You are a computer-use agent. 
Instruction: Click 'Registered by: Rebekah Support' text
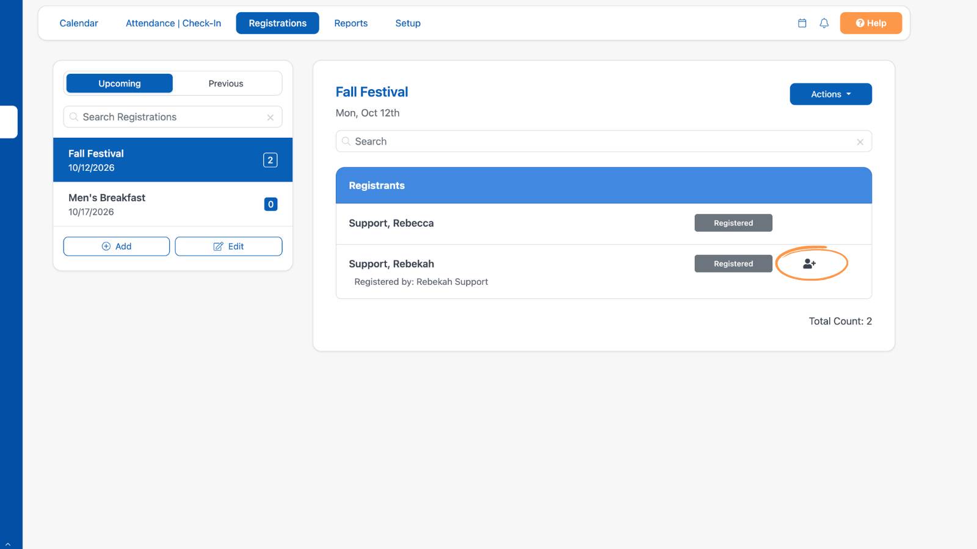tap(421, 282)
